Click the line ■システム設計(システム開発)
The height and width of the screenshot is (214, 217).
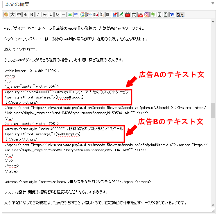pos(78,182)
